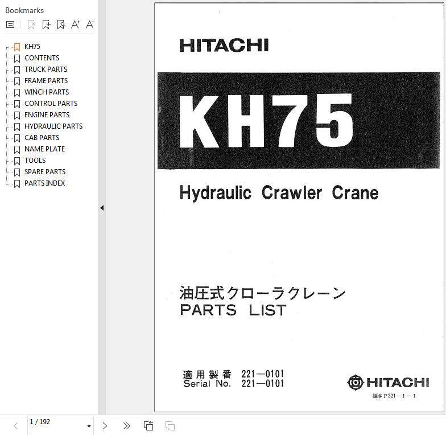Click bookmark icon beside WINCH PARTS
446x435 pixels.
(x=17, y=92)
